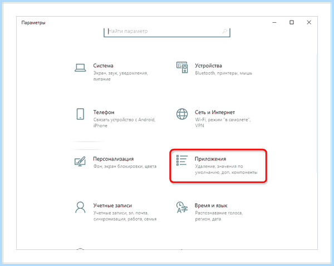Focus the Найти параметр search field
Screen dimensions: 334x266
(x=167, y=32)
